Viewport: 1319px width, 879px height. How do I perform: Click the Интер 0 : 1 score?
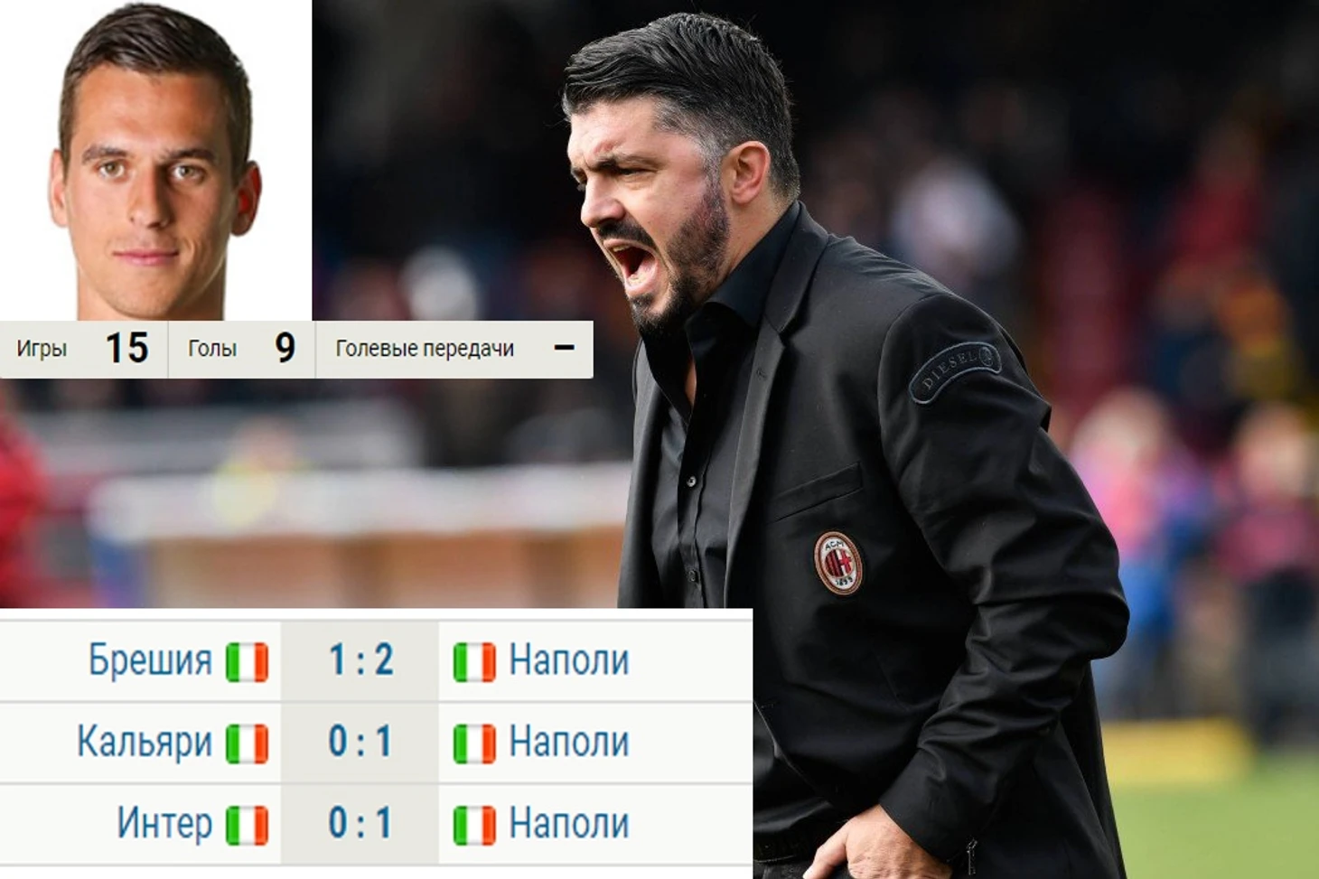[x=360, y=823]
